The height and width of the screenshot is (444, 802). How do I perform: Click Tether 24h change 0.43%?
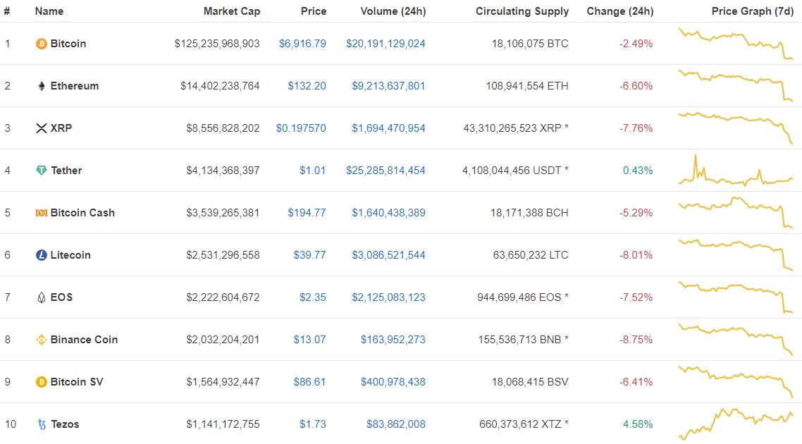[638, 171]
